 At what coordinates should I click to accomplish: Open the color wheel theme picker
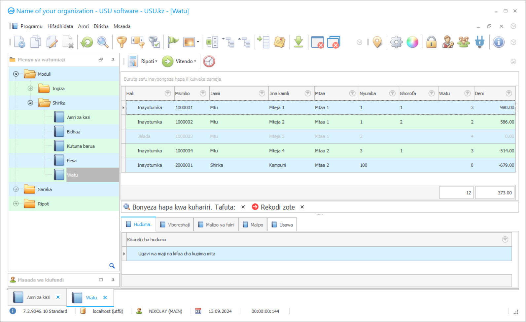(x=412, y=42)
